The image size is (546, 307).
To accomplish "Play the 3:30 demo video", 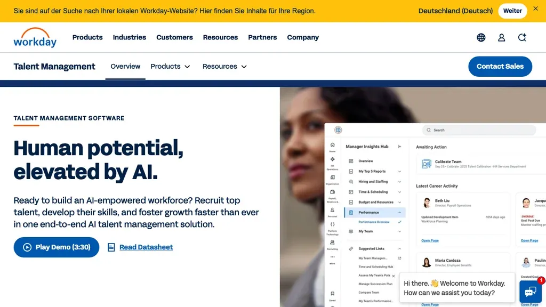I will coord(57,247).
